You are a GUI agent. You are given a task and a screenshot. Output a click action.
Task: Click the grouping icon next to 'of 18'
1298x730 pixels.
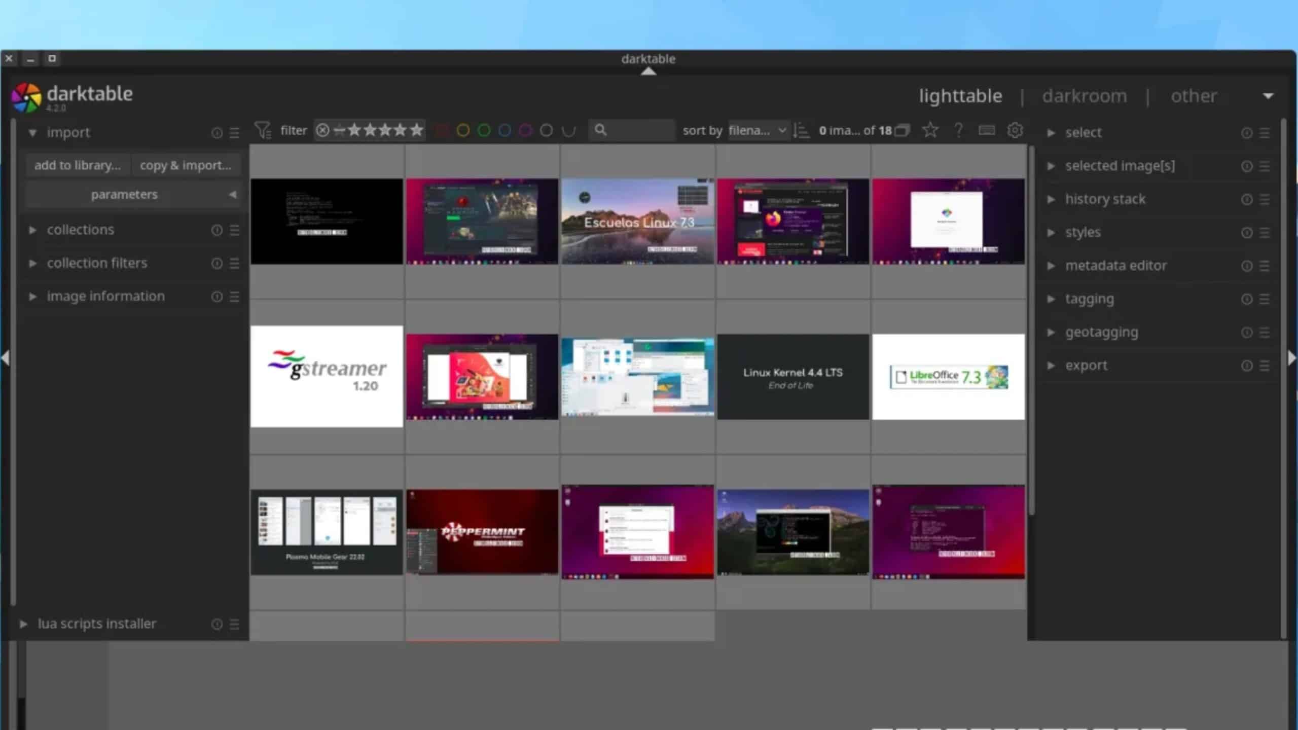pyautogui.click(x=902, y=130)
